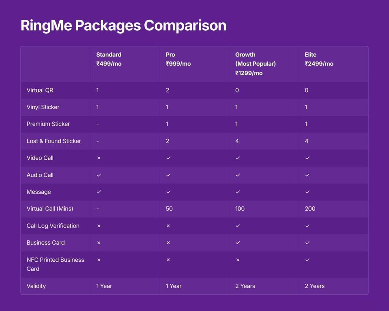389x311 pixels.
Task: Click the NFC Printed Business Card checkmark under Elite
Action: coord(307,260)
